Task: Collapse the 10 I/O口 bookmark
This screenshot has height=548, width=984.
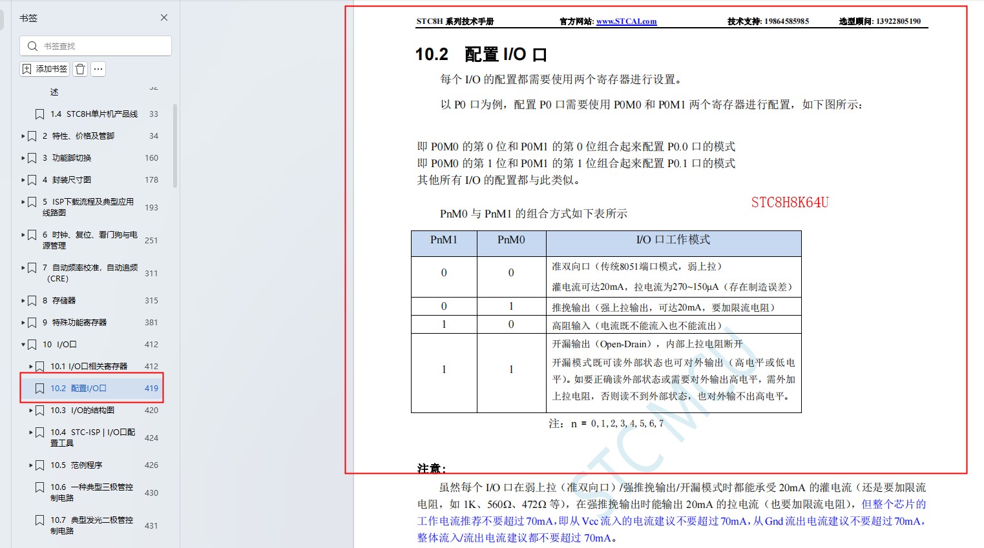Action: coord(23,345)
